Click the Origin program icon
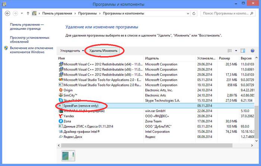This screenshot has height=166, width=261. click(x=61, y=90)
